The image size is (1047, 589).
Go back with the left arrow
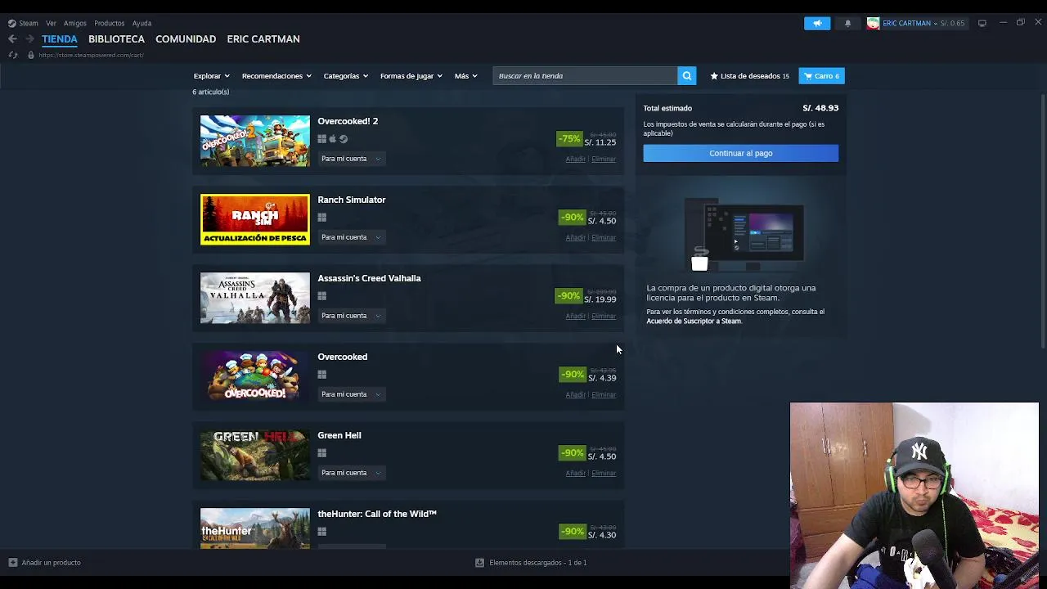click(12, 38)
